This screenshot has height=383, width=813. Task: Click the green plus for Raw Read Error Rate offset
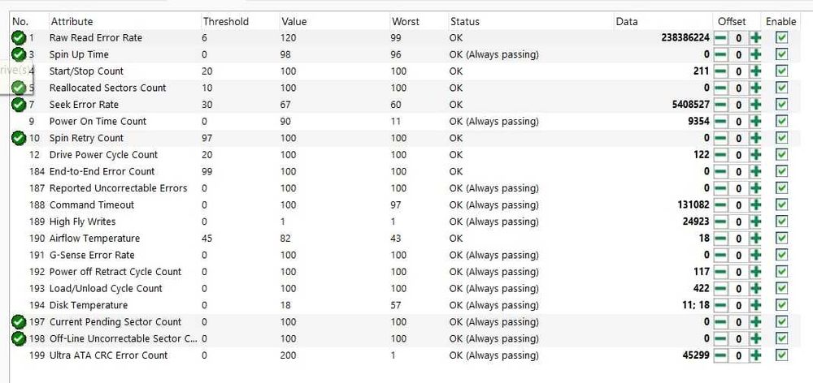click(755, 37)
